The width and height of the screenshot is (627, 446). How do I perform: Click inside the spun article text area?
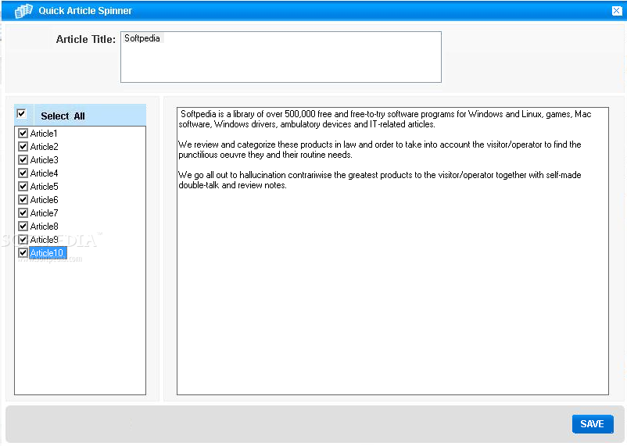392,251
